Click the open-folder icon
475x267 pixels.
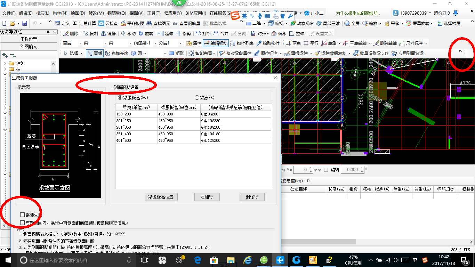13,23
